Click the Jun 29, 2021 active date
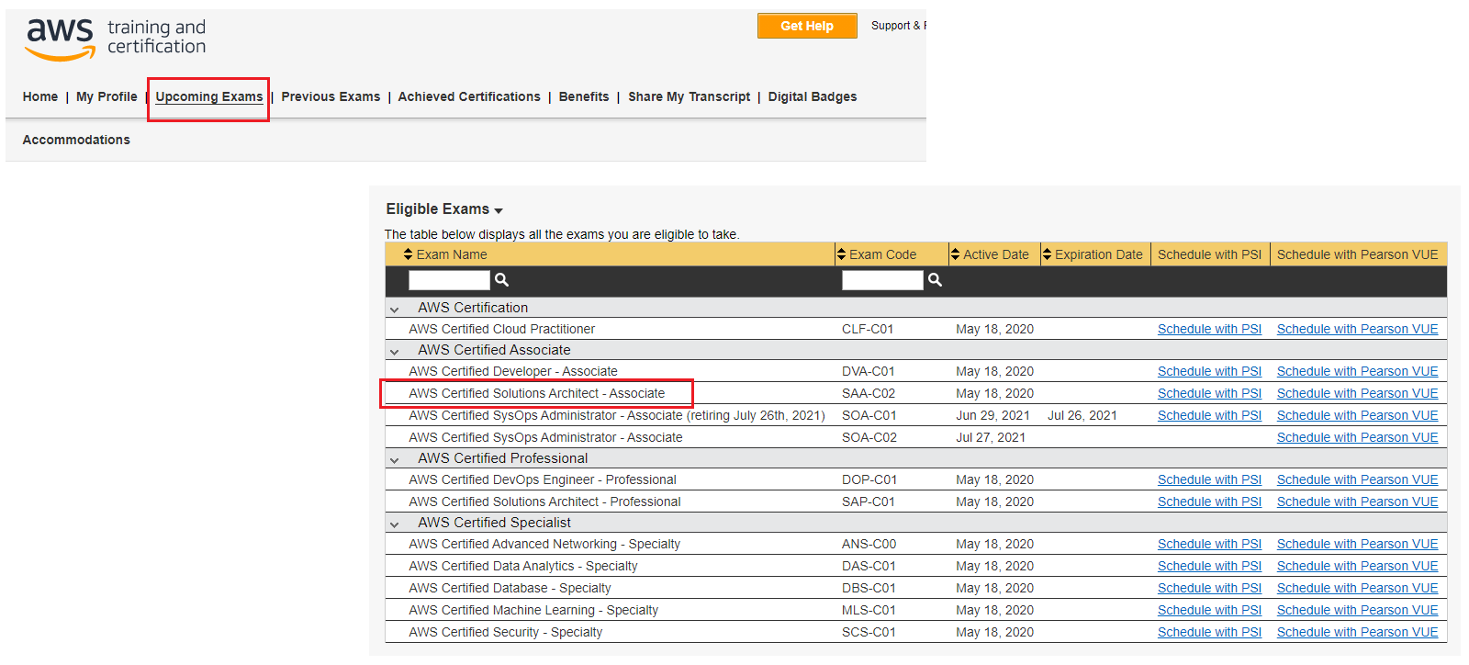The width and height of the screenshot is (1469, 665). pos(992,415)
